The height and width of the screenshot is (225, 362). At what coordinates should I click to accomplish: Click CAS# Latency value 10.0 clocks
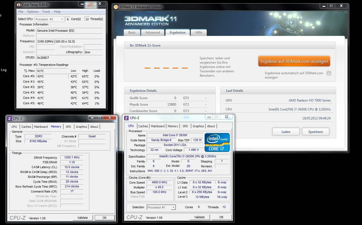72,167
